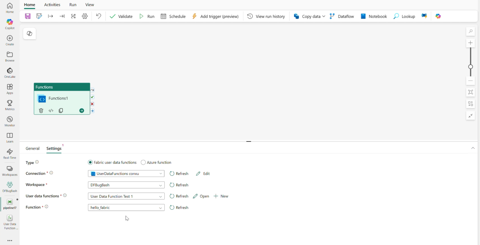Click the Run button in toolbar

[147, 16]
